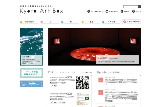Click the 開催中 badge on 2014.10.28 event
Viewport: 161px width, 107px height.
[x=69, y=94]
